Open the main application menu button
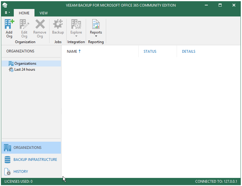This screenshot has height=186, width=242. [x=7, y=13]
